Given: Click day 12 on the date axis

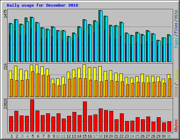Looking at the screenshot, I should click(x=69, y=136).
